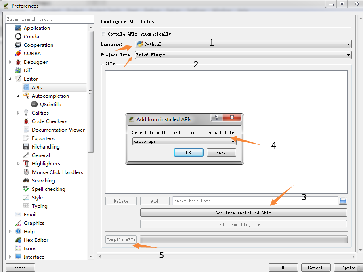Expand the Interface tree node
Image resolution: width=363 pixels, height=272 pixels.
click(10, 257)
